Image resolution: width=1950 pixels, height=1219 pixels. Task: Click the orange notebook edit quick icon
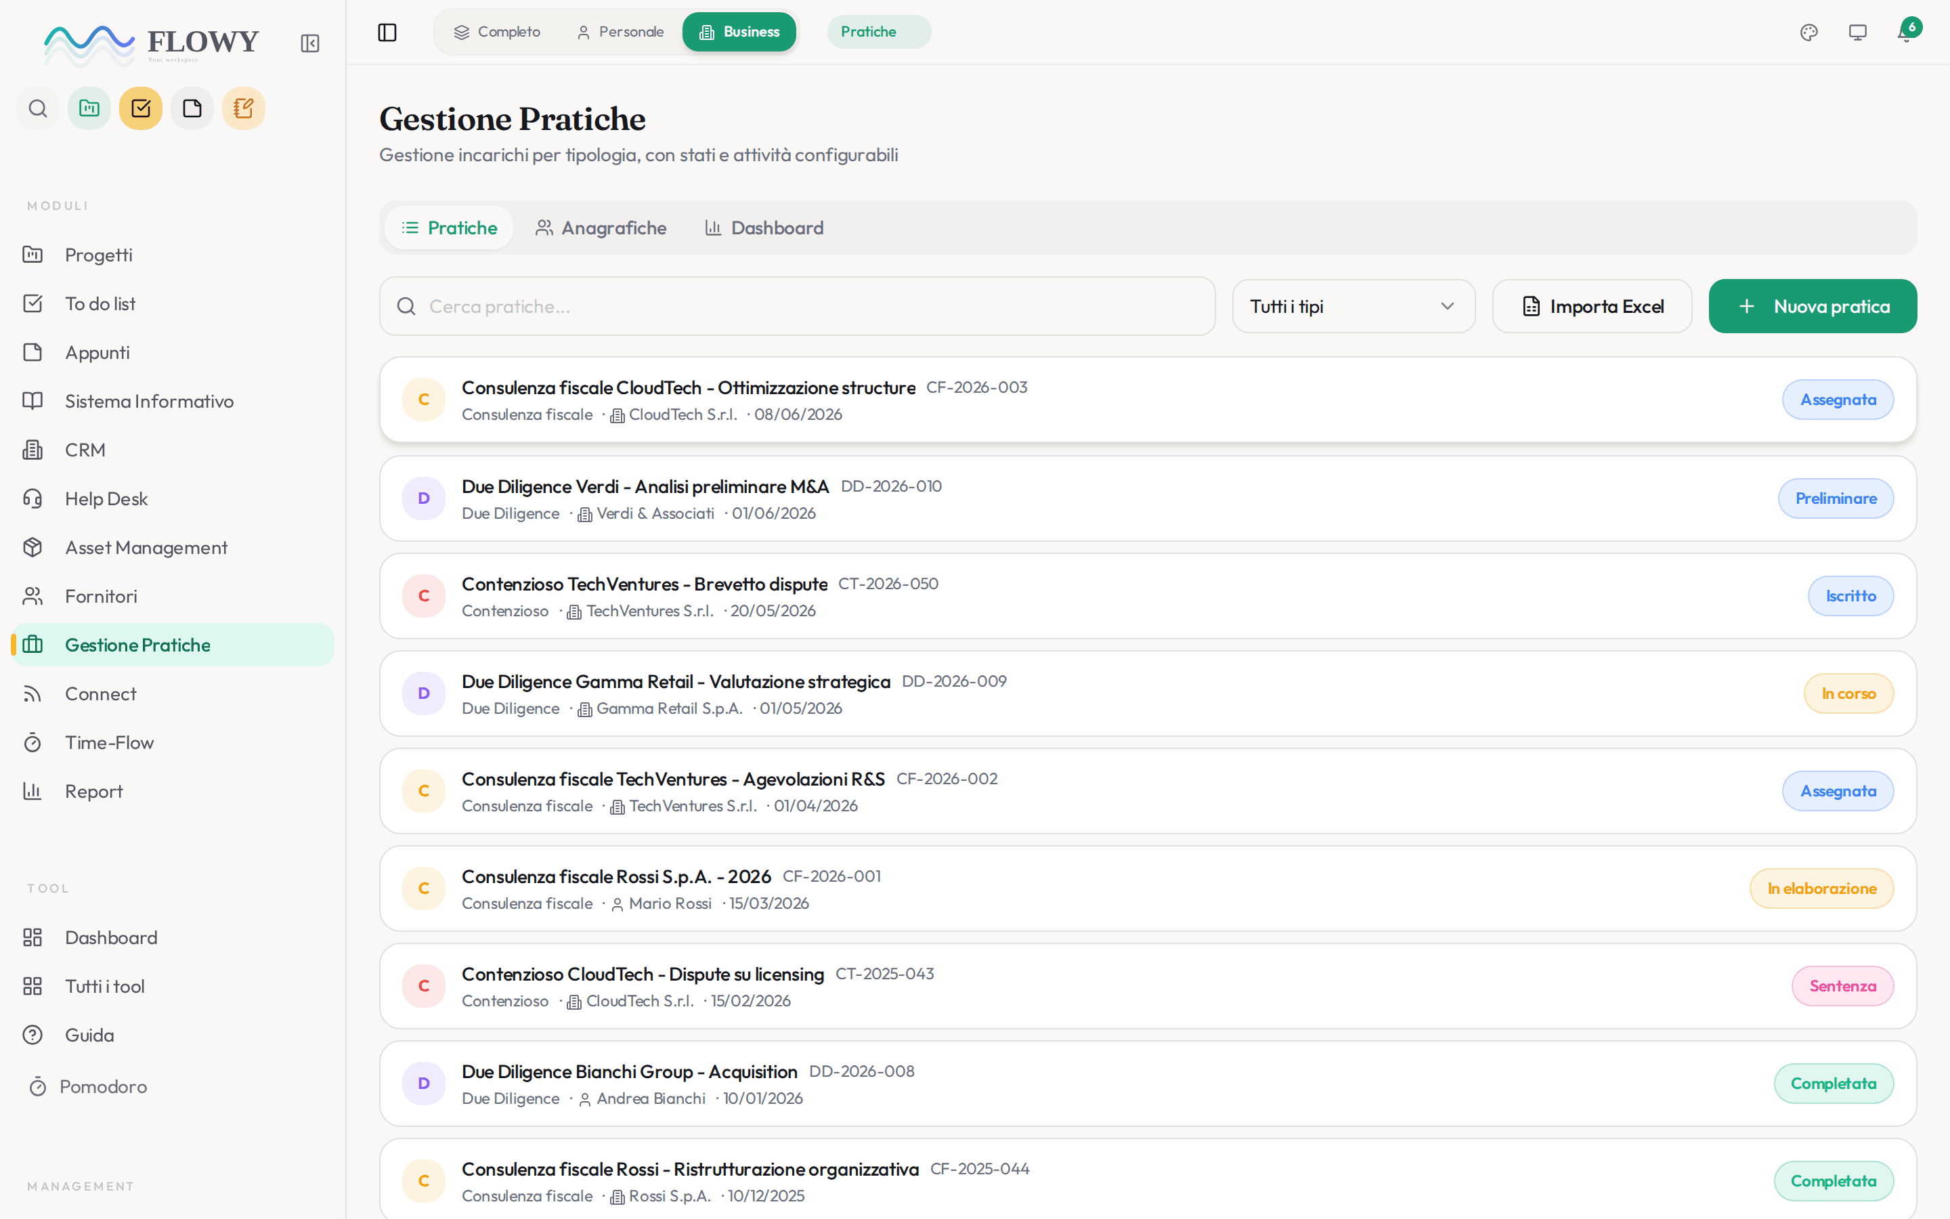point(243,108)
